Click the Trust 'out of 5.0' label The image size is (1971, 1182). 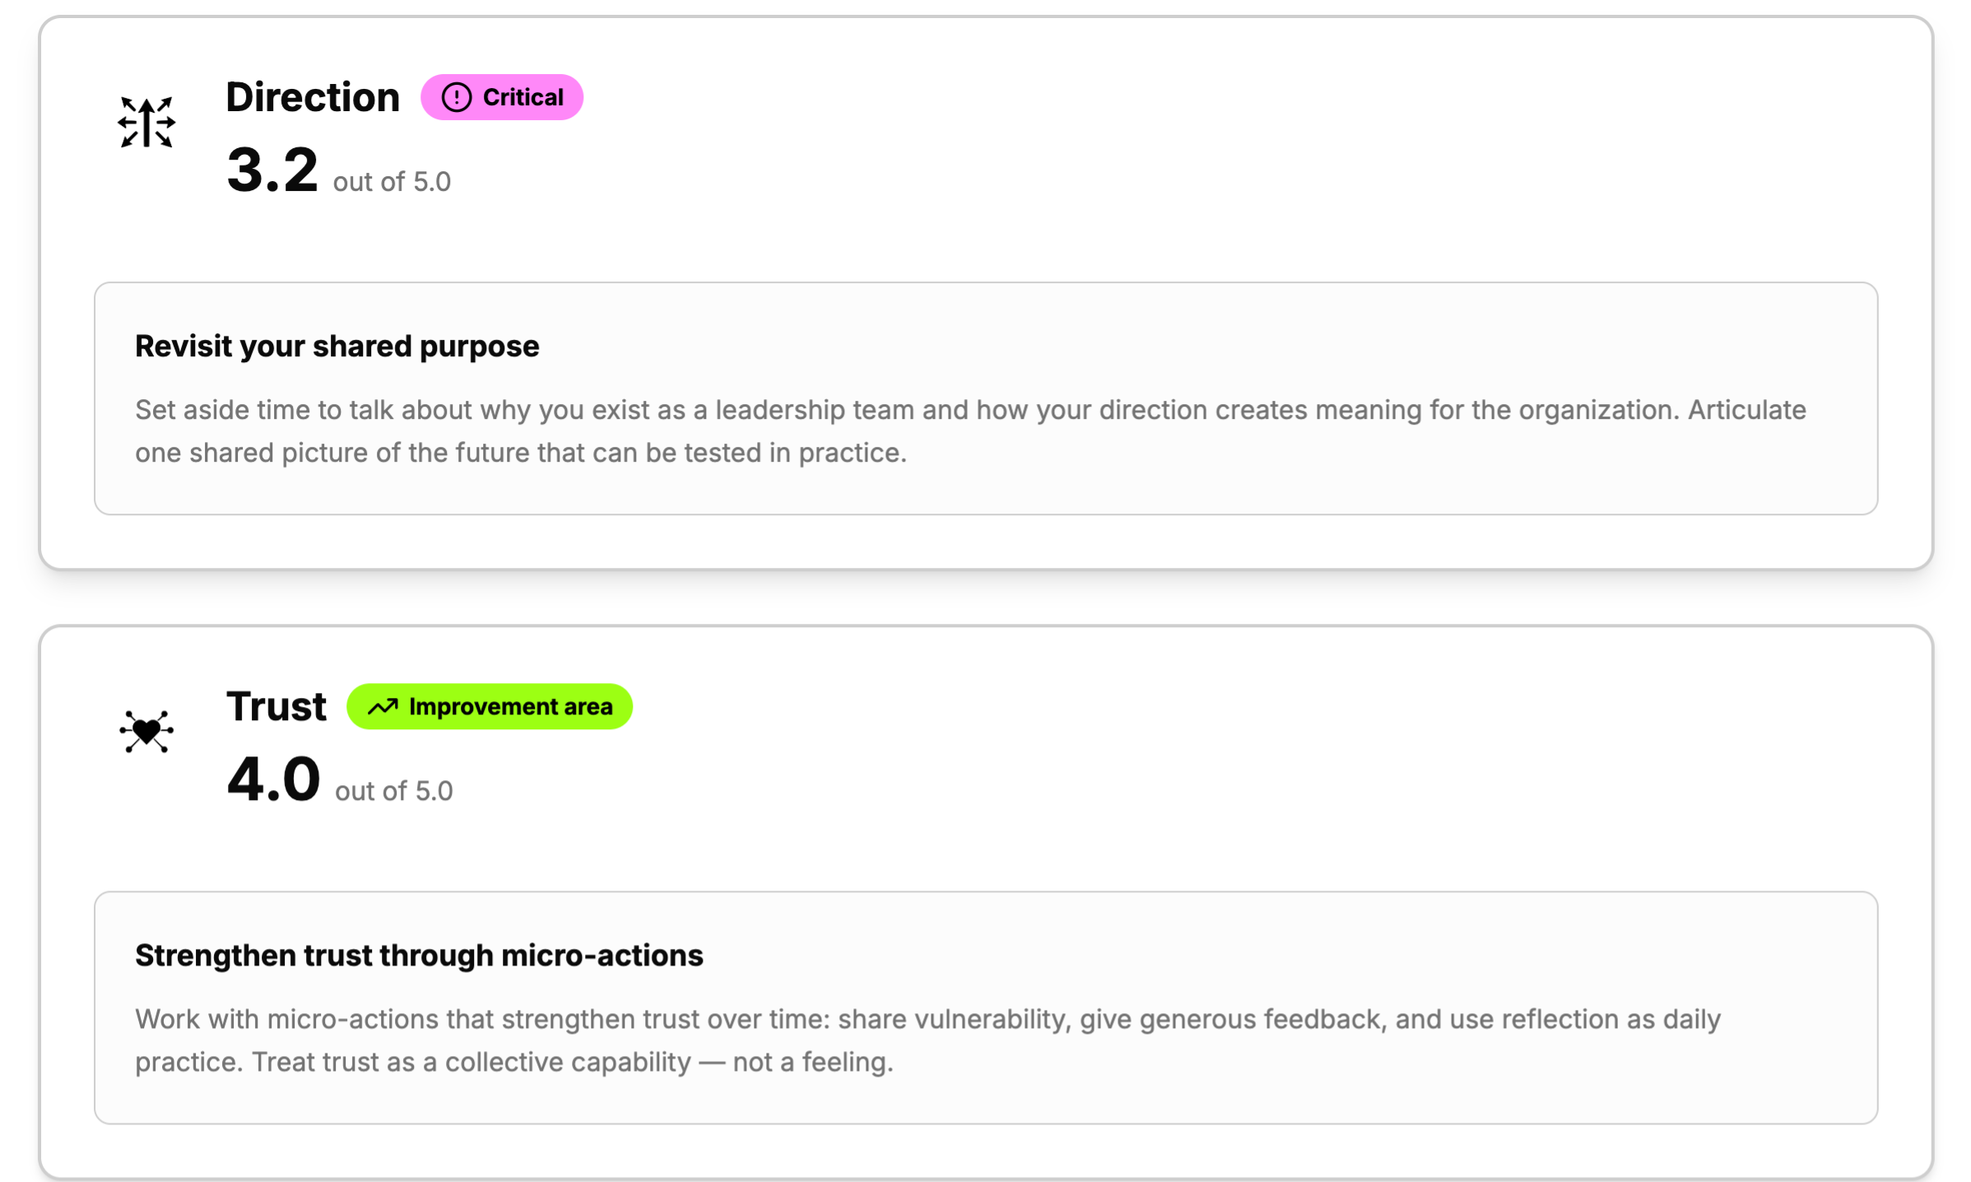393,791
